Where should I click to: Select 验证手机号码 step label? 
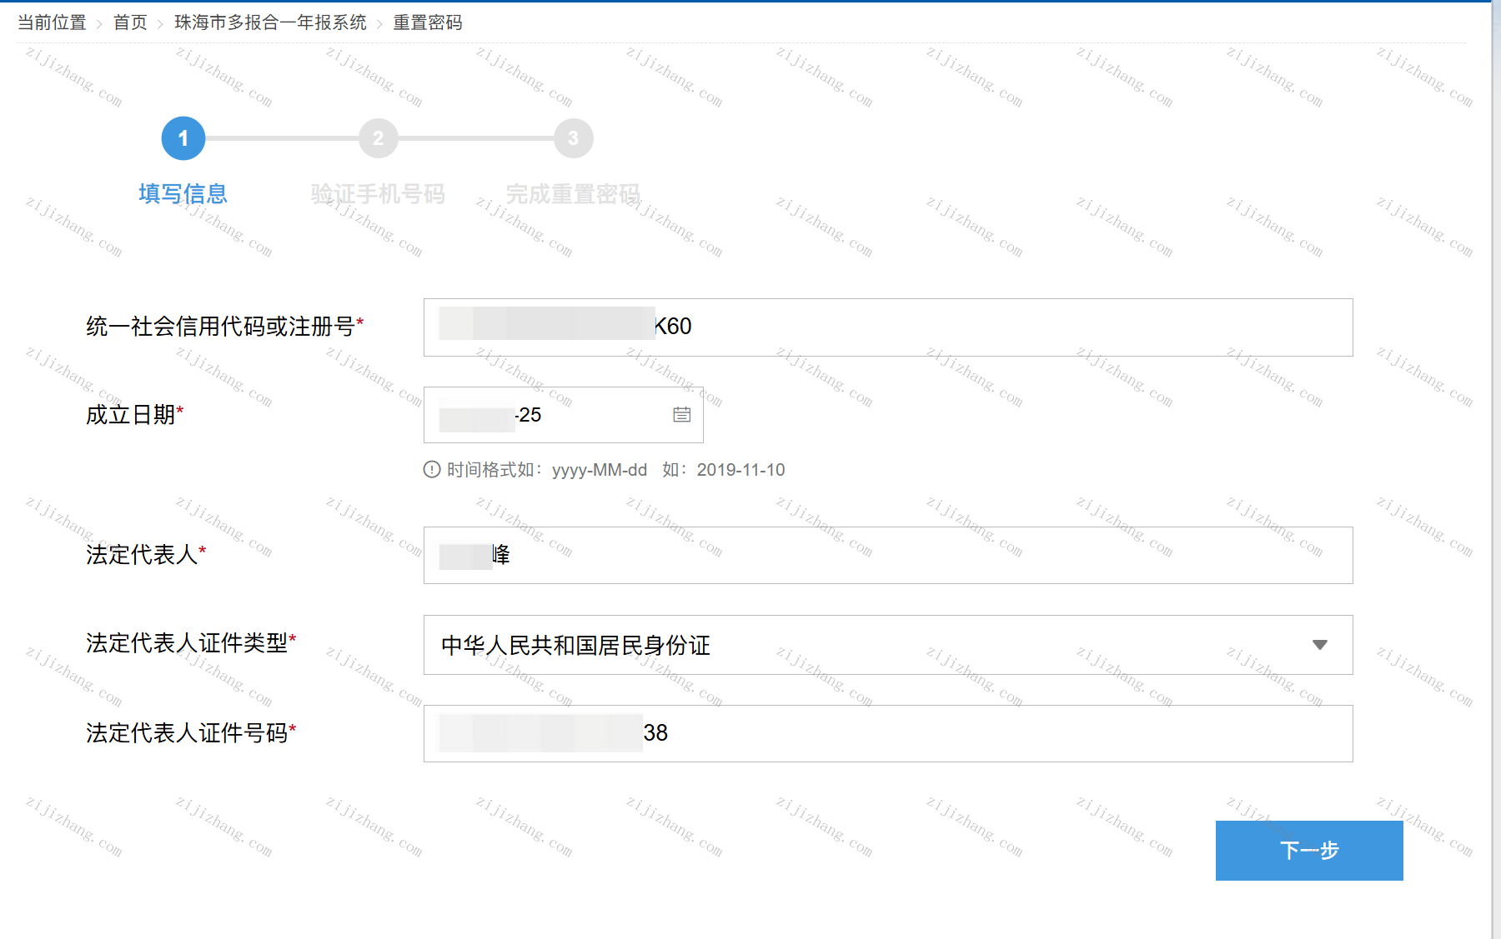point(378,193)
